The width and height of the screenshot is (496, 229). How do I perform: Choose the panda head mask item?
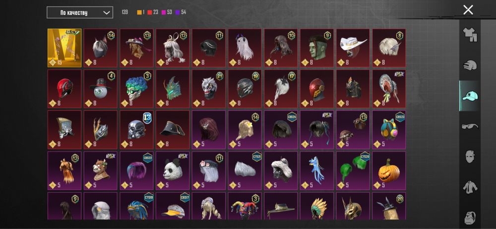click(173, 171)
